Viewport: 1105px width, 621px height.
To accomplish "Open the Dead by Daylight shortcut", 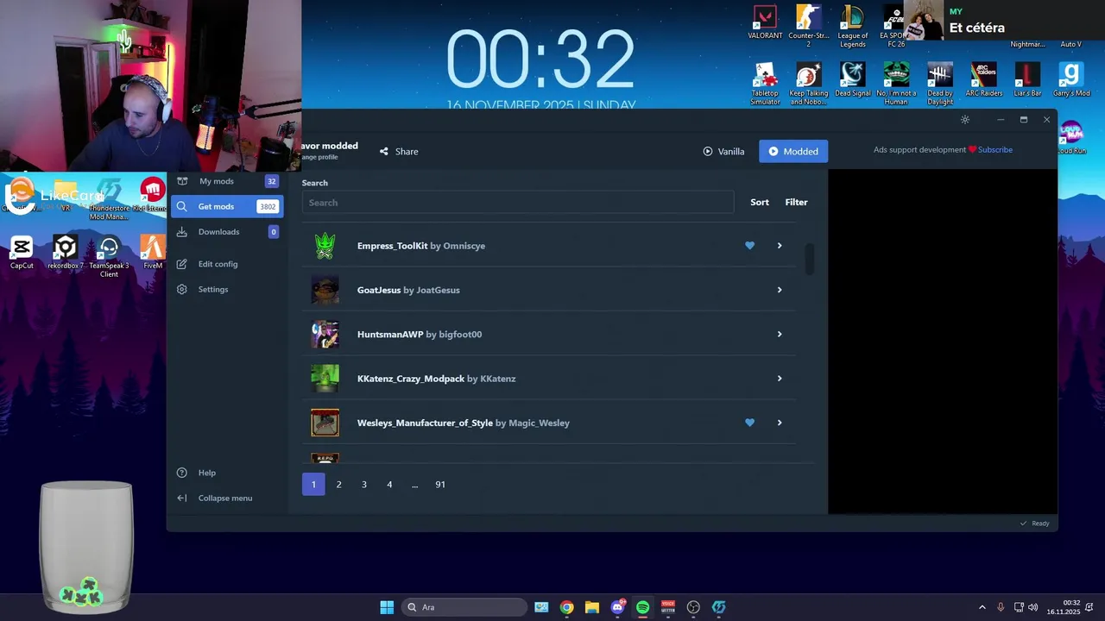I will click(x=940, y=84).
